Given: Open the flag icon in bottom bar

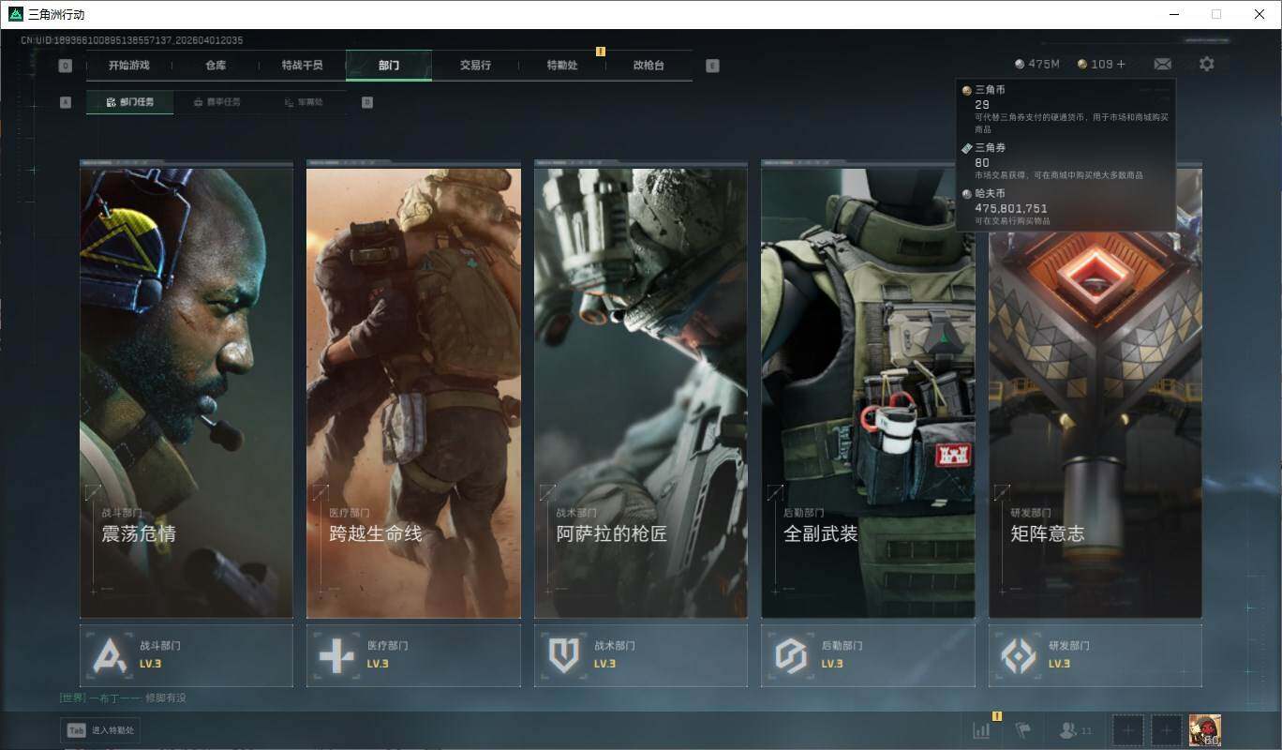Looking at the screenshot, I should (1022, 730).
